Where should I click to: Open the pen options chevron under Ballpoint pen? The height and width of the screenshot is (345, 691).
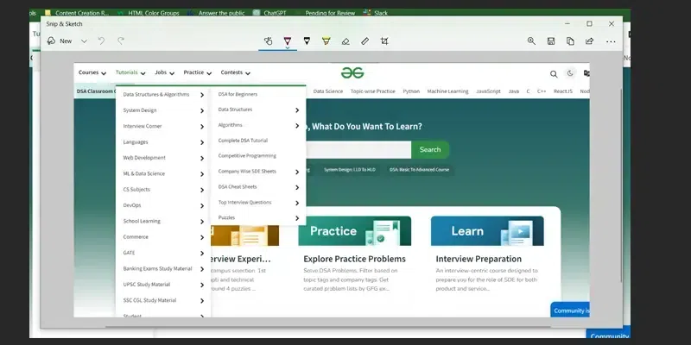(288, 47)
